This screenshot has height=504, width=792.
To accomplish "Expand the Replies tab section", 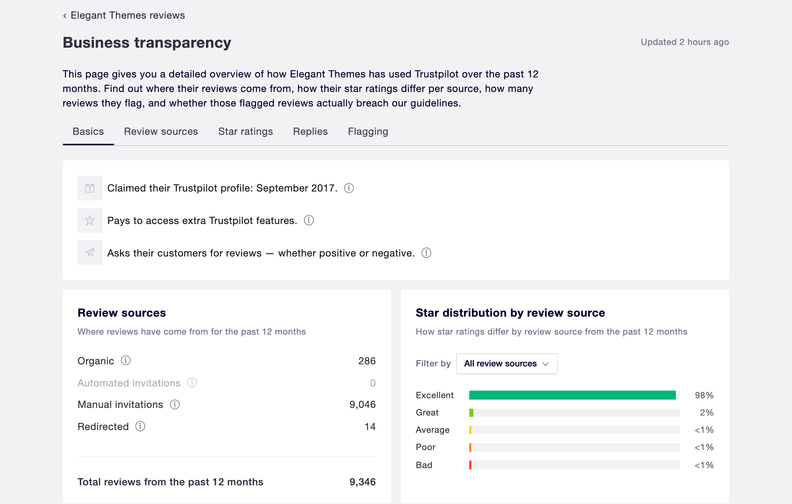I will pos(310,131).
